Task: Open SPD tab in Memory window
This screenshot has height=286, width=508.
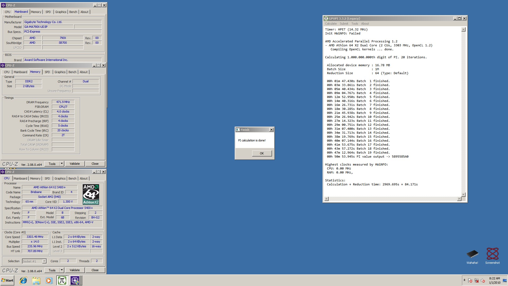Action: tap(47, 72)
